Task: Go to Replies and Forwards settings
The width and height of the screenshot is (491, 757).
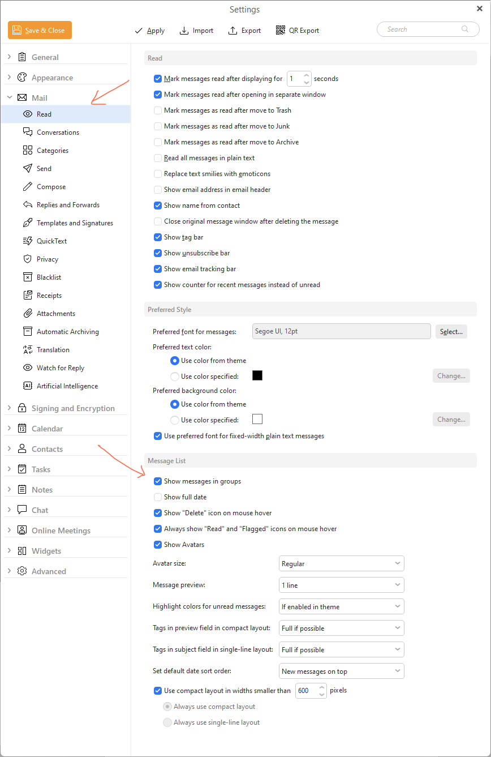Action: point(68,205)
